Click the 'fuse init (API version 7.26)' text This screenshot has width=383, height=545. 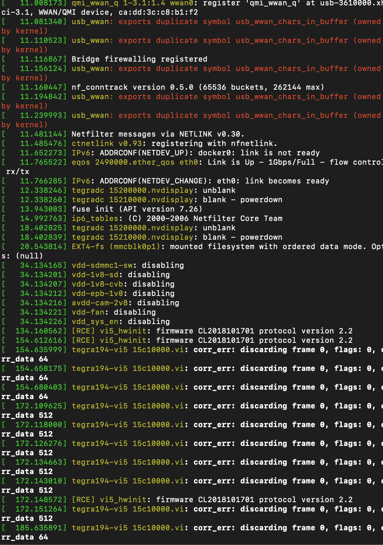[x=137, y=209]
